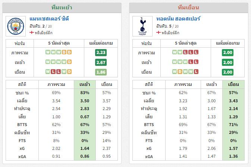
Task: Open พรีเมียร์ลีก league link under Manchester City
Action: pos(44,33)
